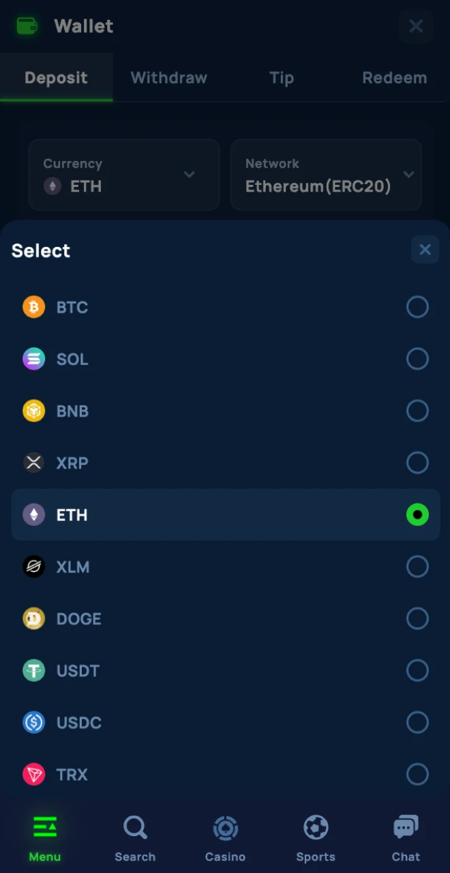Open the Redeem tab

(394, 78)
